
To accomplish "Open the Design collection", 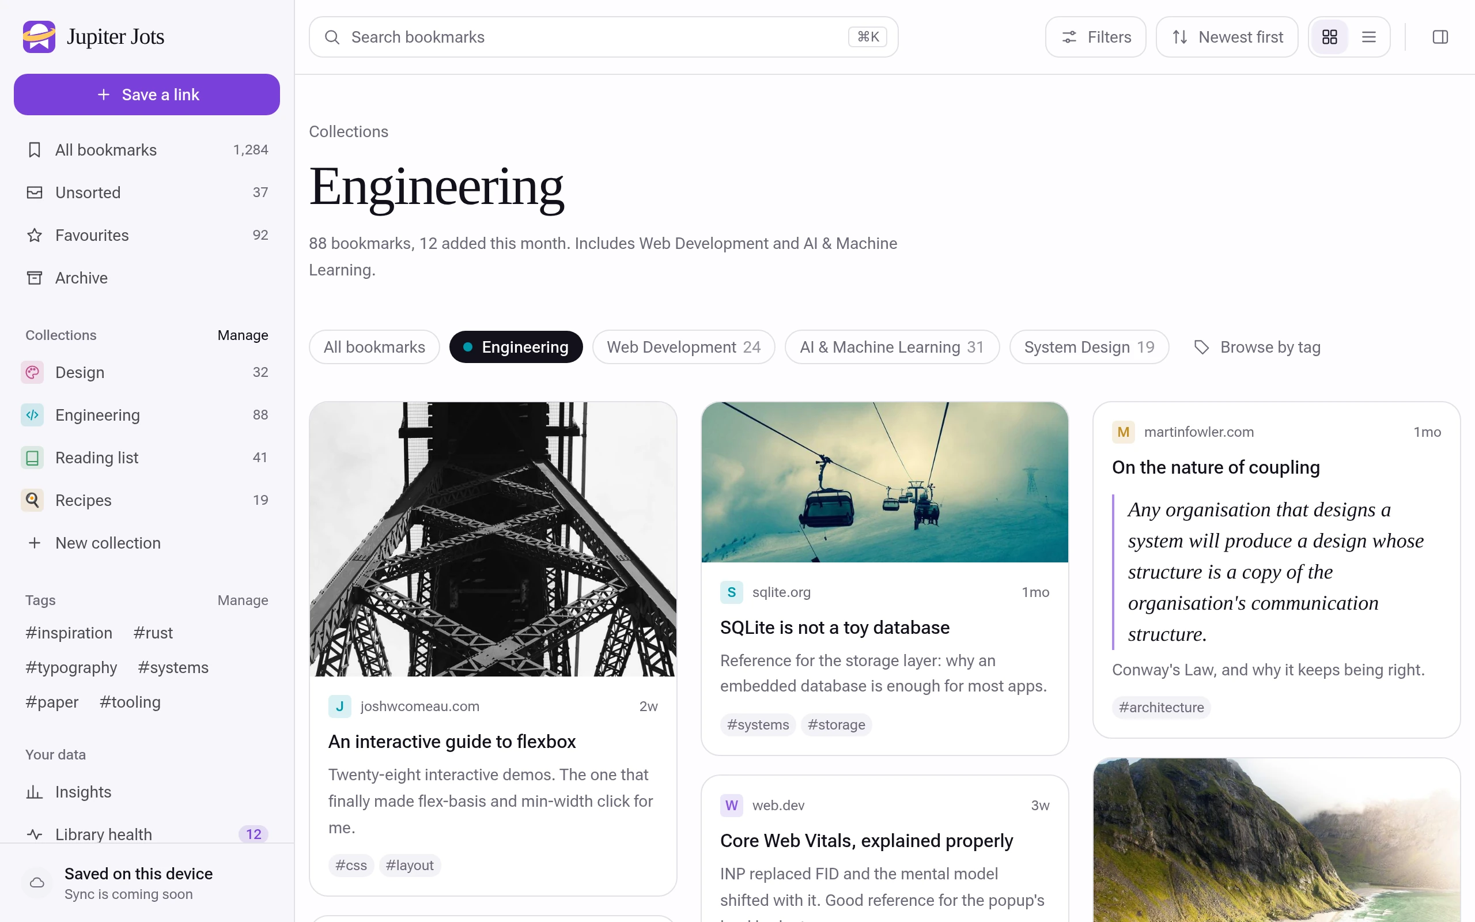I will 147,372.
